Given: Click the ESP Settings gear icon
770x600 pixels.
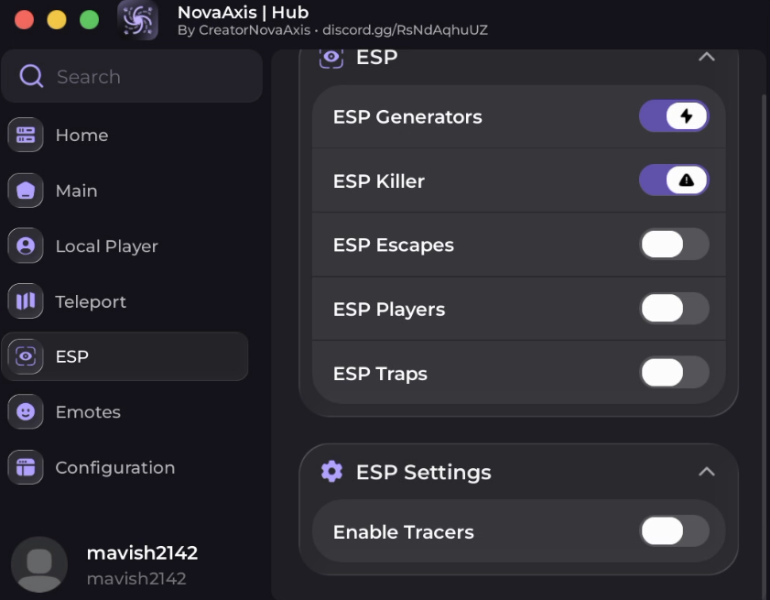Looking at the screenshot, I should pyautogui.click(x=331, y=472).
